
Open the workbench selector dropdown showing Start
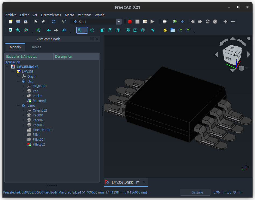119,22
